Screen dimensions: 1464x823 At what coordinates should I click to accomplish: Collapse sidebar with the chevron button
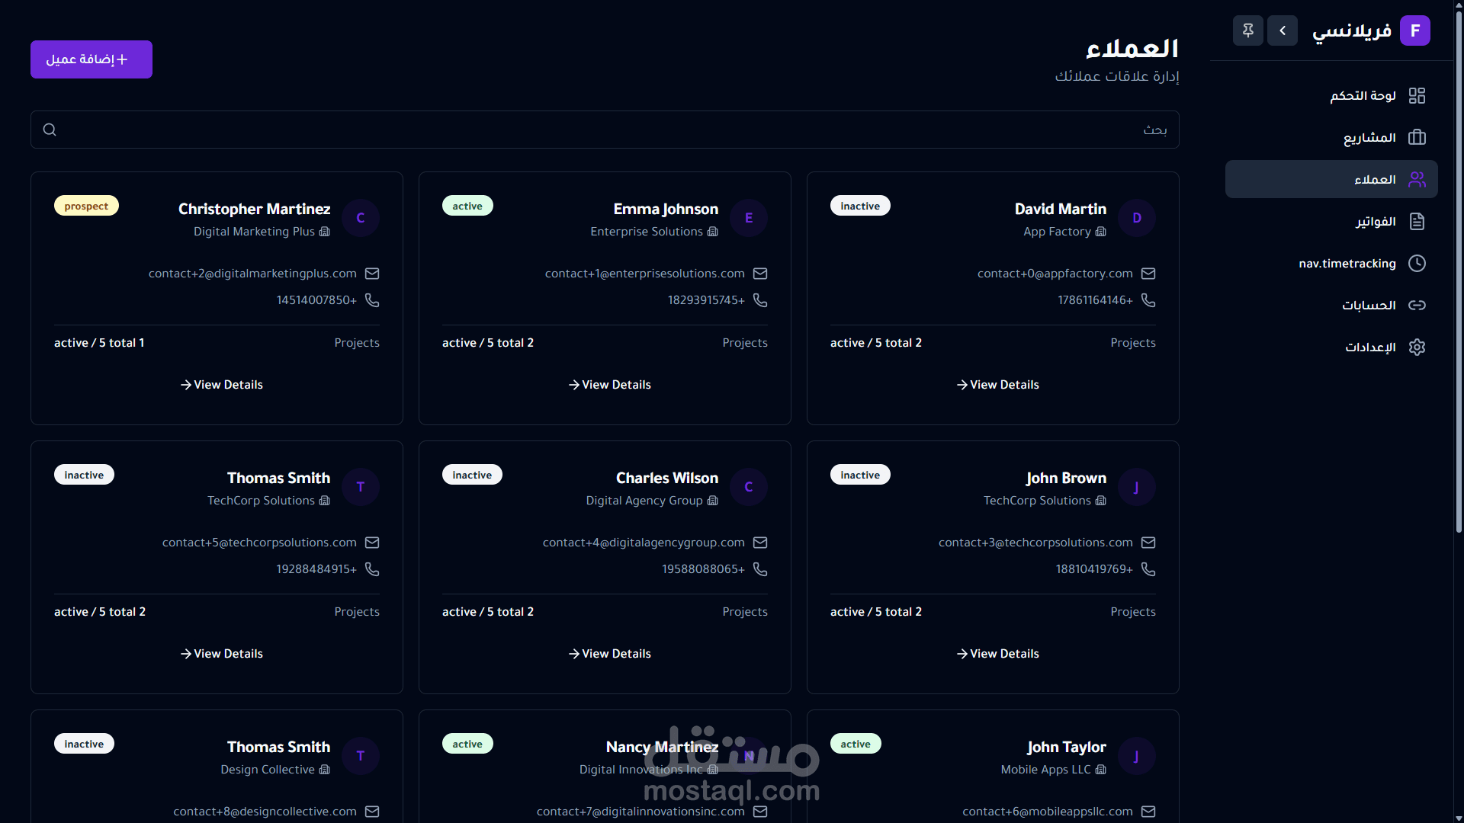tap(1283, 30)
